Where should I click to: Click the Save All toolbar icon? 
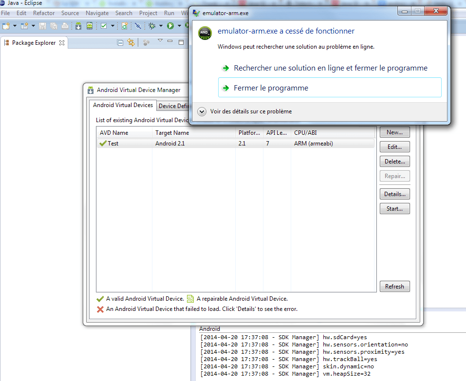(x=54, y=26)
